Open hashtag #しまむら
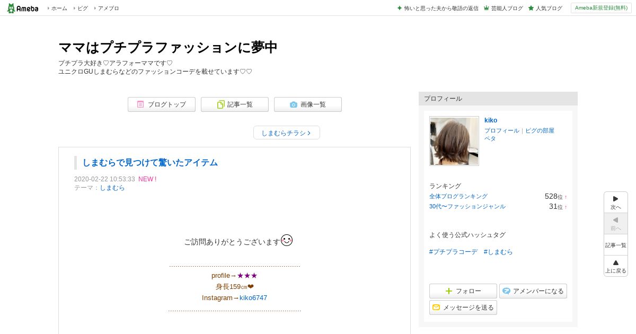Viewport: 636px width, 334px height. (x=498, y=252)
